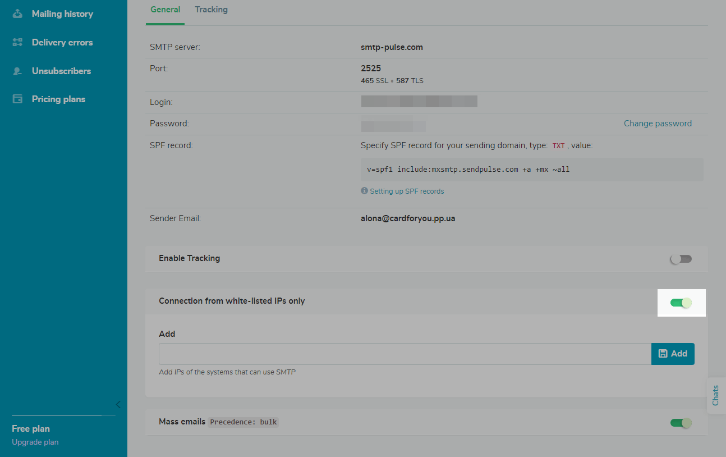Click the Mailing history sidebar icon

click(x=17, y=13)
